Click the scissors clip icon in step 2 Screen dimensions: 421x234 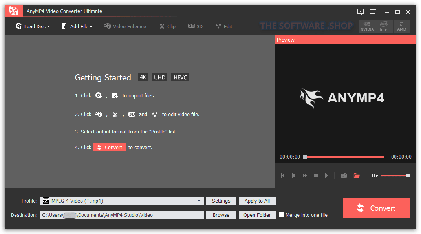pos(115,114)
